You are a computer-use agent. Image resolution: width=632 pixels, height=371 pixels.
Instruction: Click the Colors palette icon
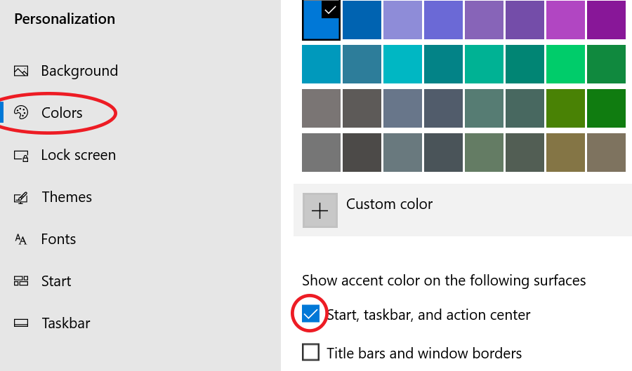click(21, 113)
